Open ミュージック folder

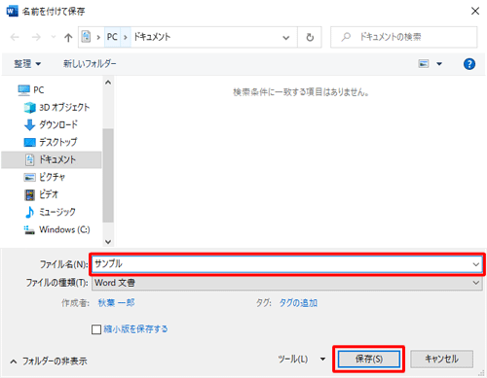[x=50, y=212]
